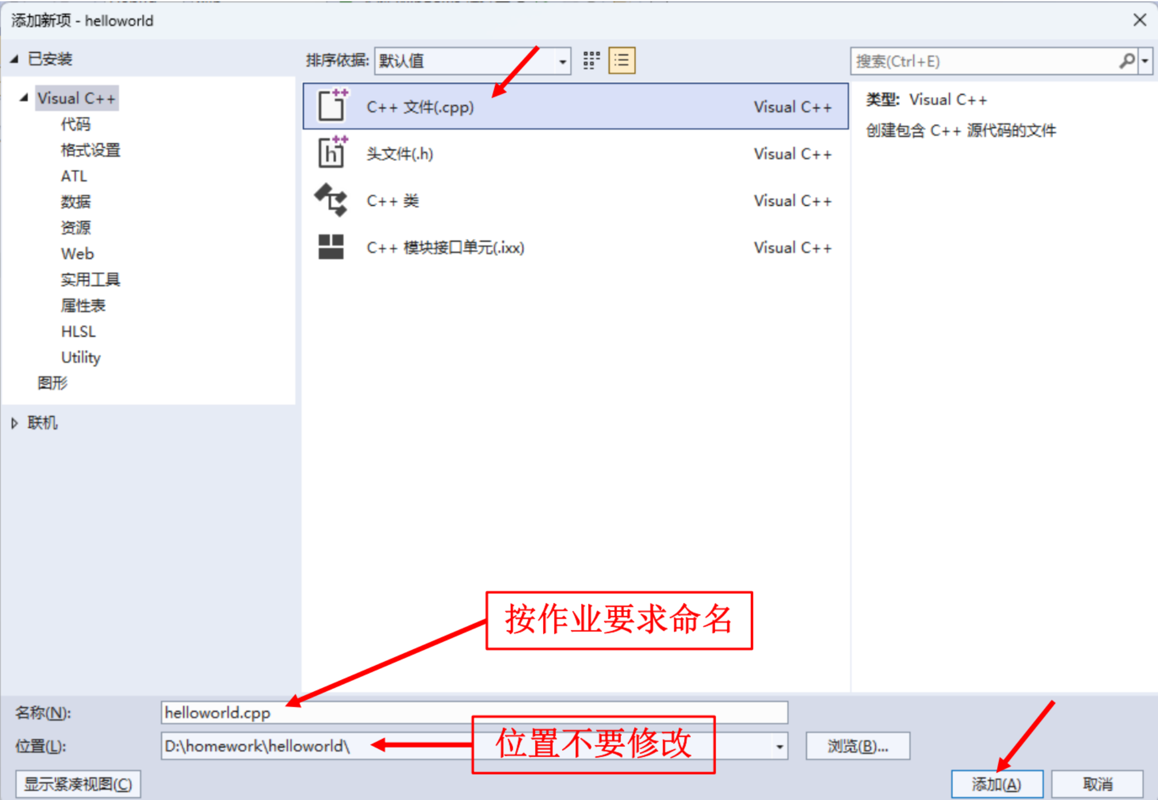
Task: Select the 图形 category
Action: [52, 384]
